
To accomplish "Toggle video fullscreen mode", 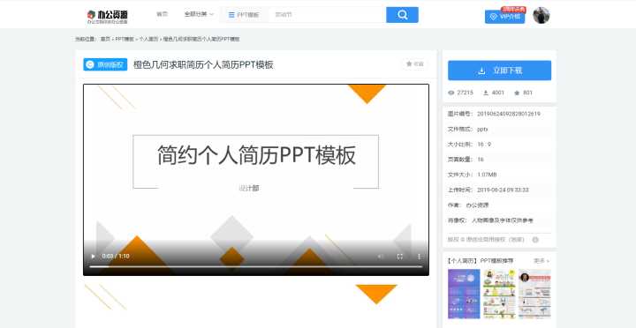I will point(400,257).
